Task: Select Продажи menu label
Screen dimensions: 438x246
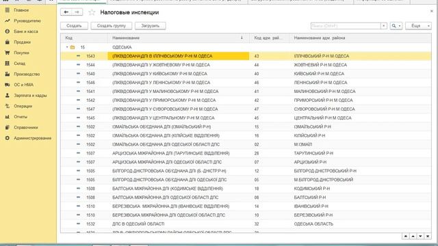Action: 23,42
